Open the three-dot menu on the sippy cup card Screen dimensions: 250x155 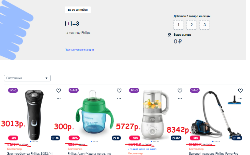119,99
